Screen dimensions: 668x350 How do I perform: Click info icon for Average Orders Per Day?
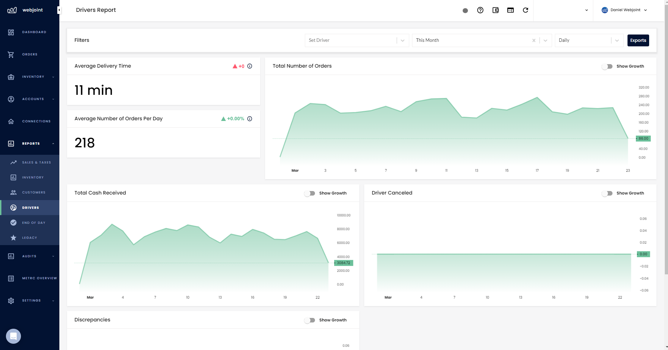[x=250, y=119]
